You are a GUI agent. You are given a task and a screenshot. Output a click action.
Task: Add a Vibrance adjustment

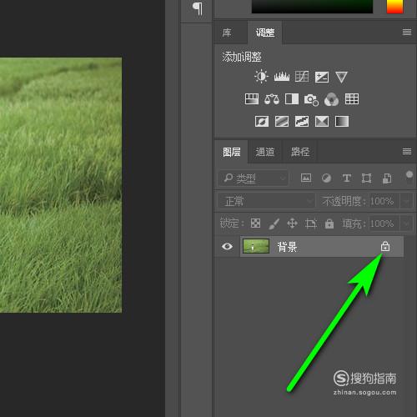[341, 77]
